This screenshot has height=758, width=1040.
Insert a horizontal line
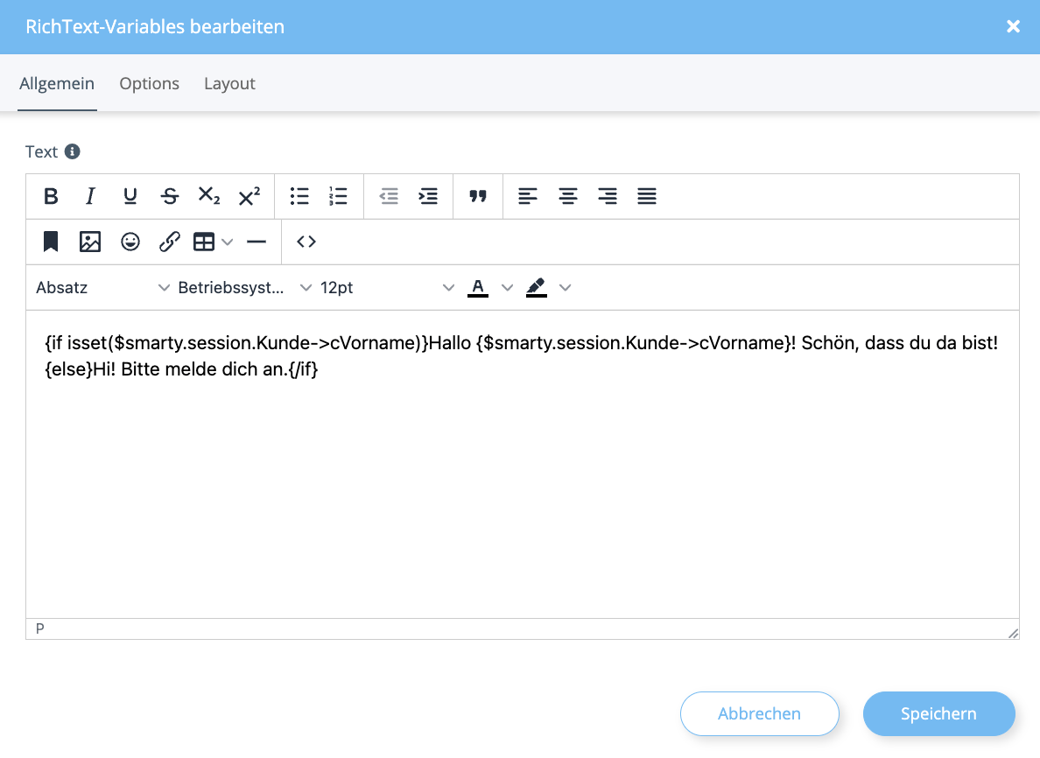point(256,242)
